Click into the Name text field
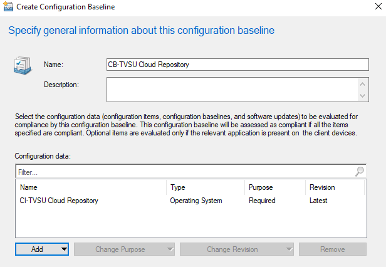Image resolution: width=386 pixels, height=267 pixels. point(238,65)
